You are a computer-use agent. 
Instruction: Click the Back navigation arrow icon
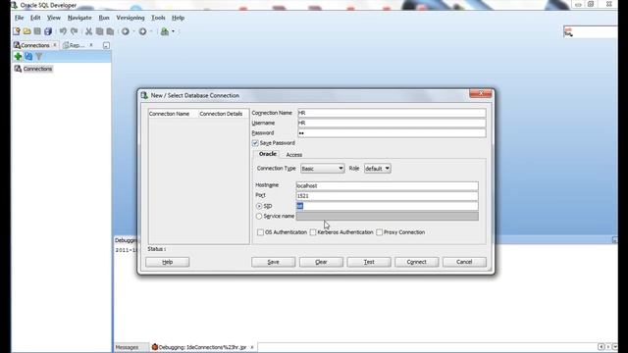126,31
